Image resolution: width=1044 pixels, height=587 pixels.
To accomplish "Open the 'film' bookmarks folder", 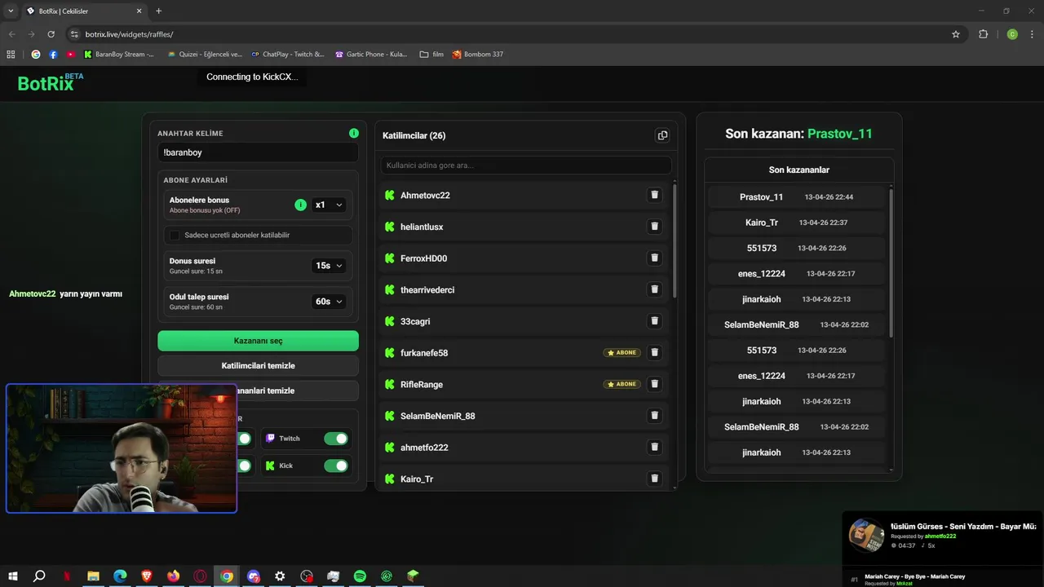I will 431,55.
